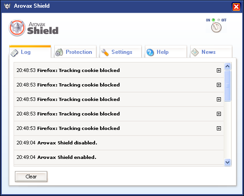The height and width of the screenshot is (196, 244).
Task: Click the Arovax Shield helmet logo
Action: [17, 28]
